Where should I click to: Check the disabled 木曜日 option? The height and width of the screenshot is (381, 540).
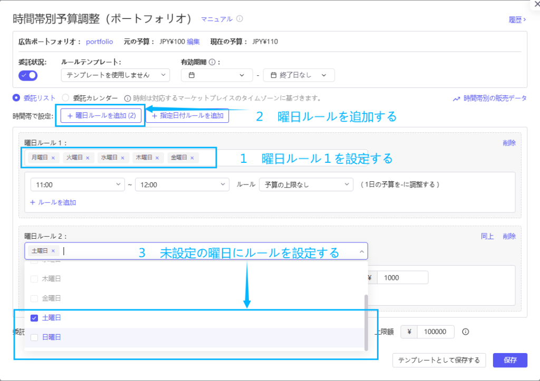34,279
